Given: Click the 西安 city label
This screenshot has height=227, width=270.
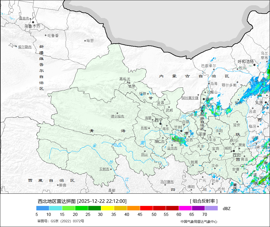Looking at the screenshot, I should coord(237,155).
